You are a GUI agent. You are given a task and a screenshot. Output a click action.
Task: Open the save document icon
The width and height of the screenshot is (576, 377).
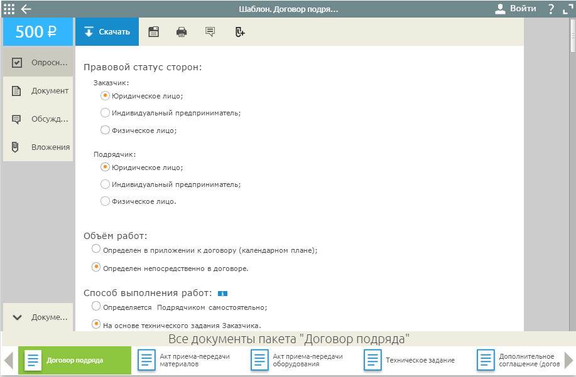(x=153, y=31)
